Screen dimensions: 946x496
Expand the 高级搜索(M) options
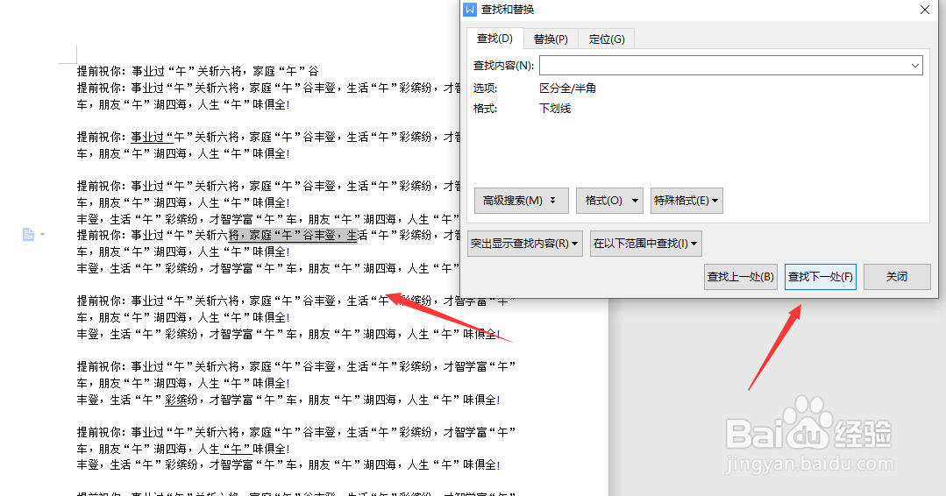522,201
